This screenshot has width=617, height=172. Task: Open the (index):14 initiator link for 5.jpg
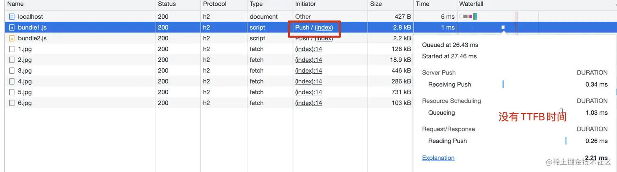(x=308, y=92)
